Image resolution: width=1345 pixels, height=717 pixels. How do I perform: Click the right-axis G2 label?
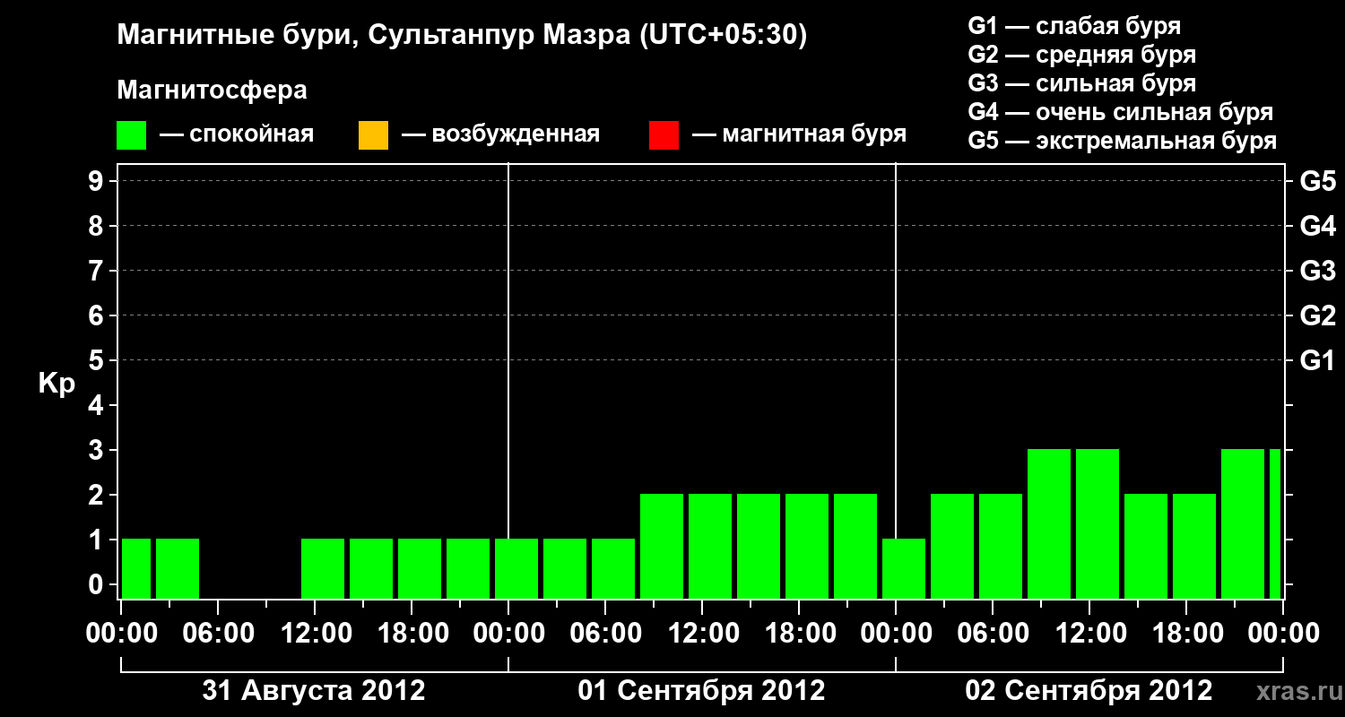(1318, 316)
